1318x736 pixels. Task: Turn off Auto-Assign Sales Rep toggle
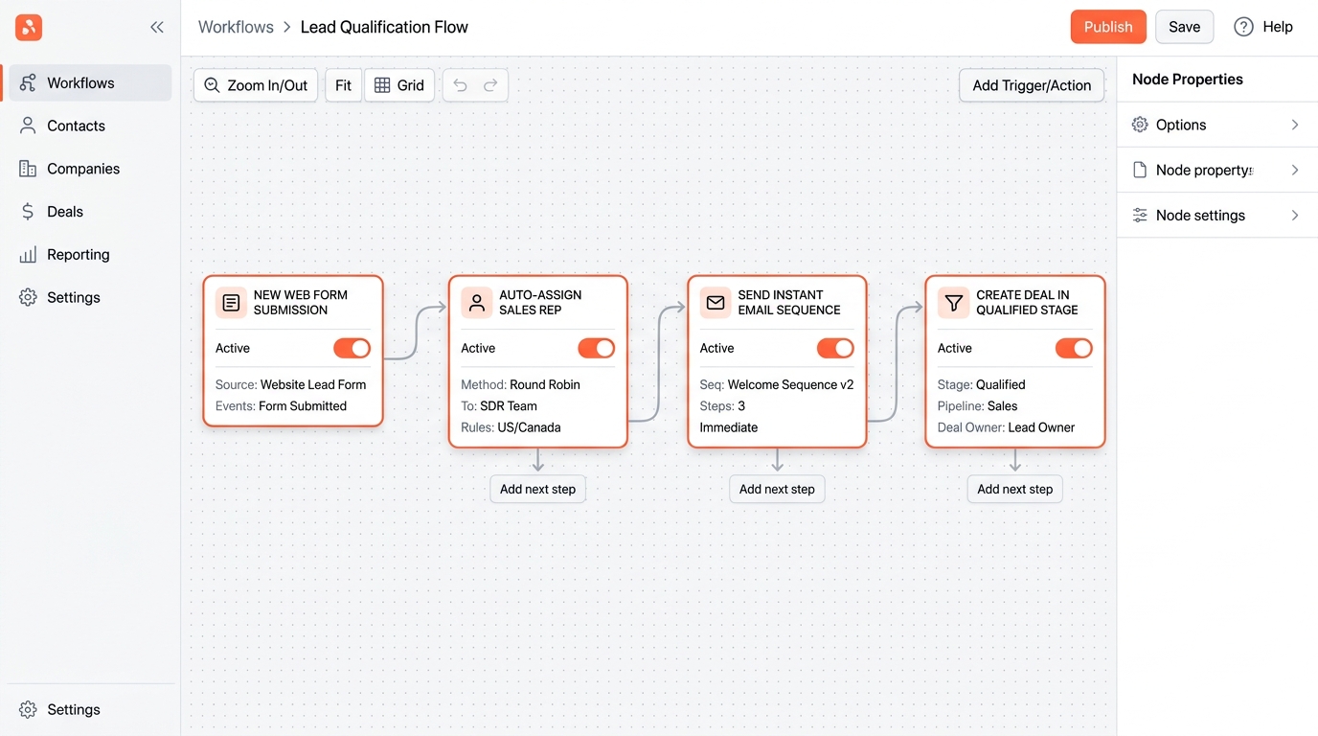coord(597,349)
